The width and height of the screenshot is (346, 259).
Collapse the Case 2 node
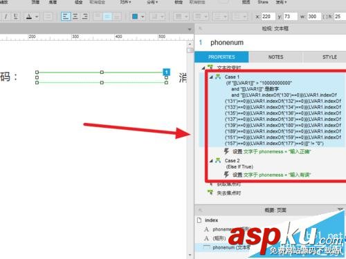click(211, 161)
